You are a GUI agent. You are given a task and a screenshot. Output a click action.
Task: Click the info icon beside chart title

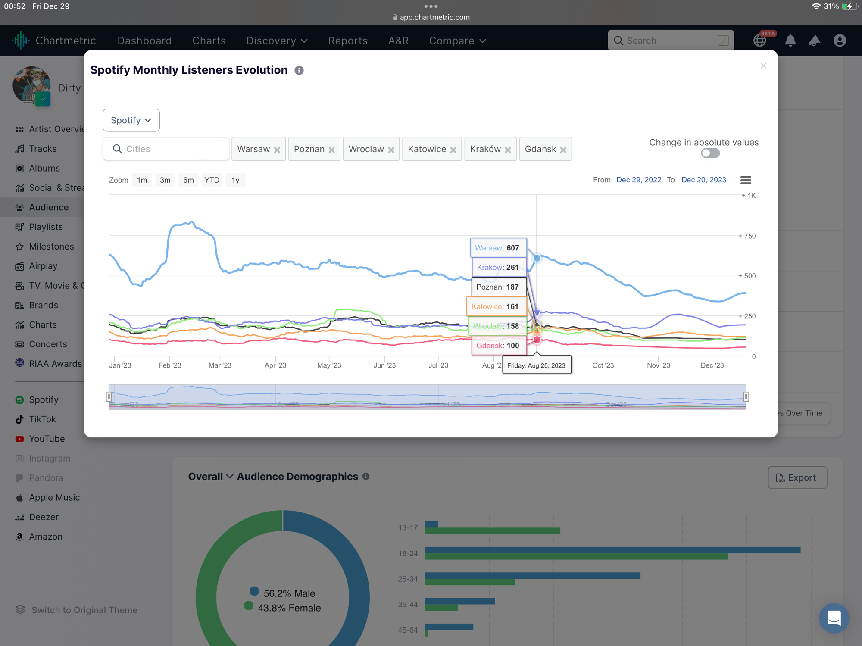point(299,70)
